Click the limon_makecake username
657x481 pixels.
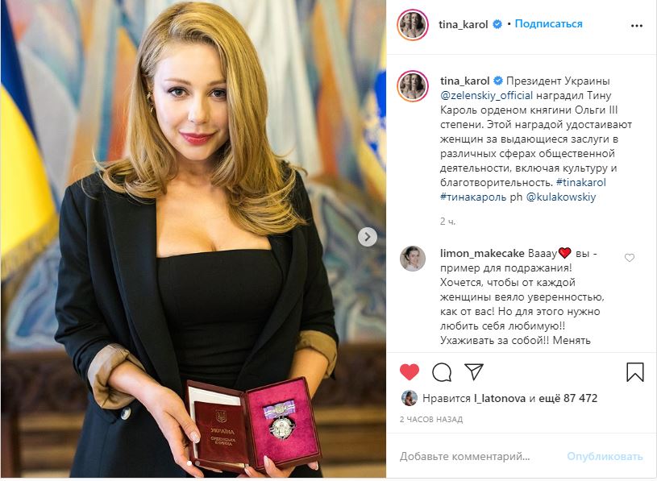click(x=482, y=254)
